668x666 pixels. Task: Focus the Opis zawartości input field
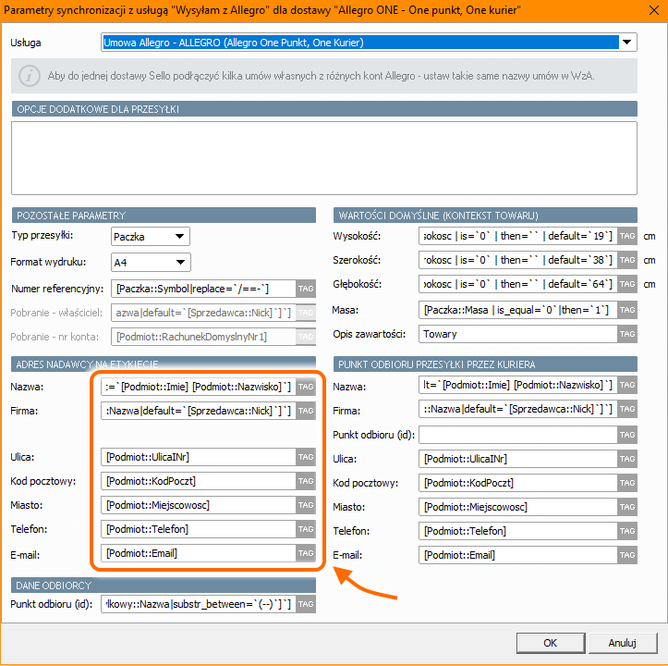point(517,333)
